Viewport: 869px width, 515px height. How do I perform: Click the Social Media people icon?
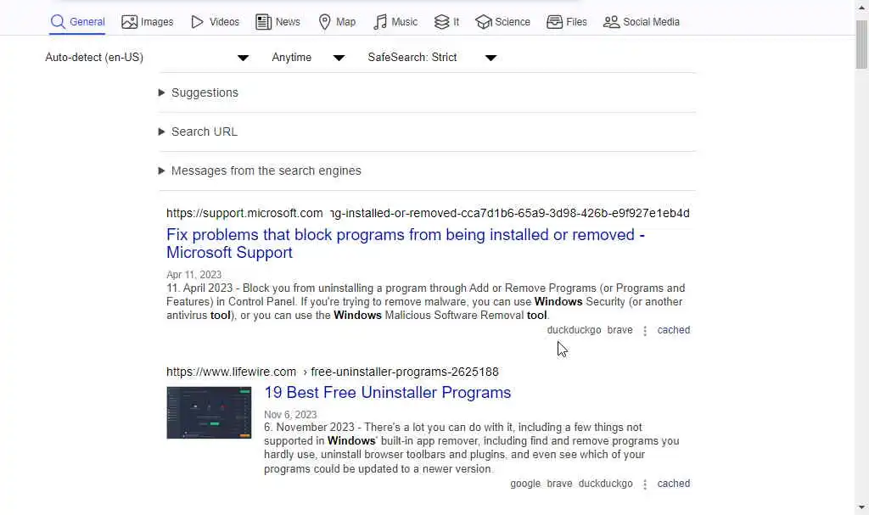[611, 21]
